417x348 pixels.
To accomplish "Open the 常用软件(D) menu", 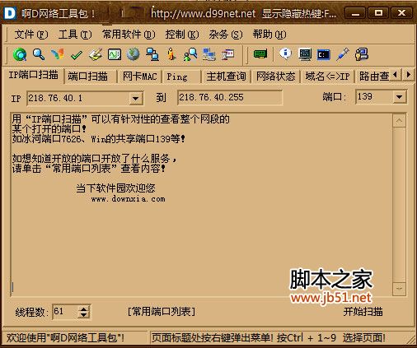I will point(129,35).
